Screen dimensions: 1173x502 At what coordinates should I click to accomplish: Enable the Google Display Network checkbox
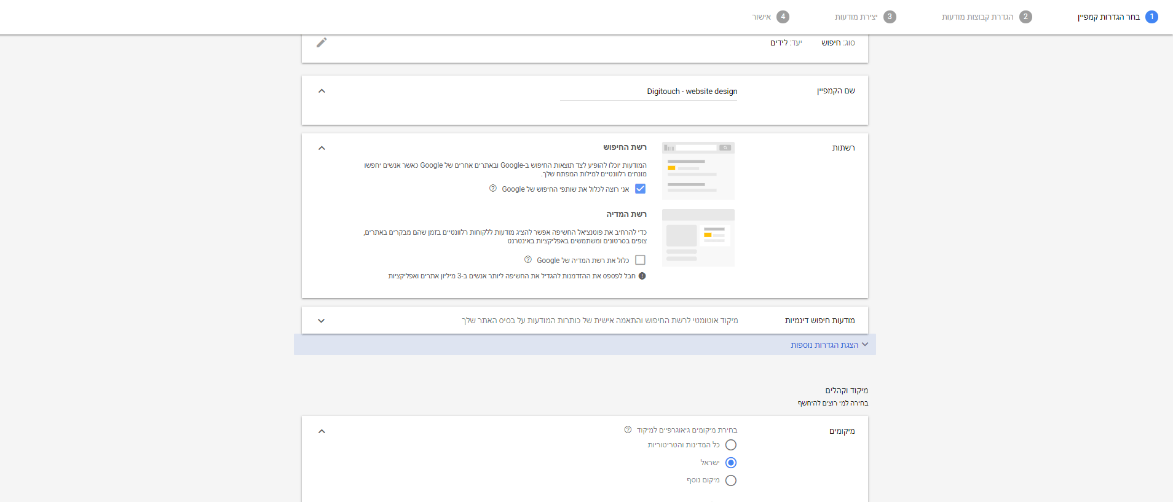pos(641,260)
